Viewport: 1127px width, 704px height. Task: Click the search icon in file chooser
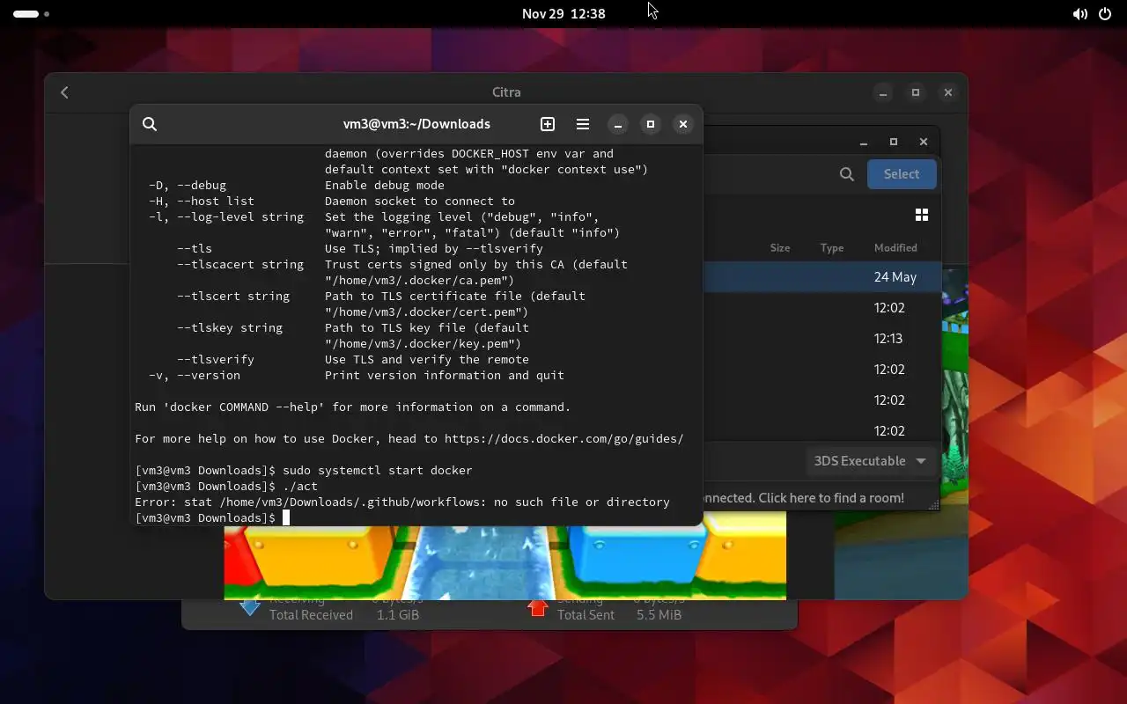click(x=847, y=174)
